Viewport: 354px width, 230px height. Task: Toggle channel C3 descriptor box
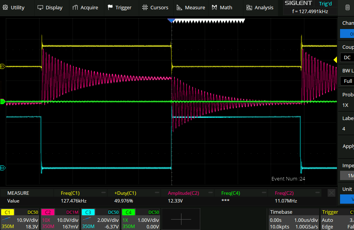pyautogui.click(x=100, y=219)
